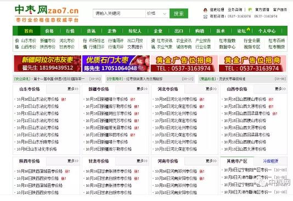
Task: Click the 出口月报 sub-navigation link
Action: tap(135, 41)
